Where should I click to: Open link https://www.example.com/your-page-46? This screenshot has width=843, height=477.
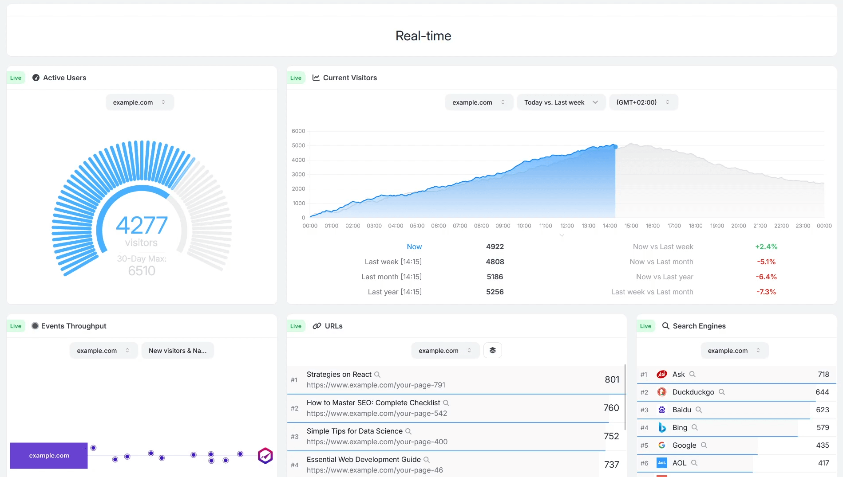(375, 470)
